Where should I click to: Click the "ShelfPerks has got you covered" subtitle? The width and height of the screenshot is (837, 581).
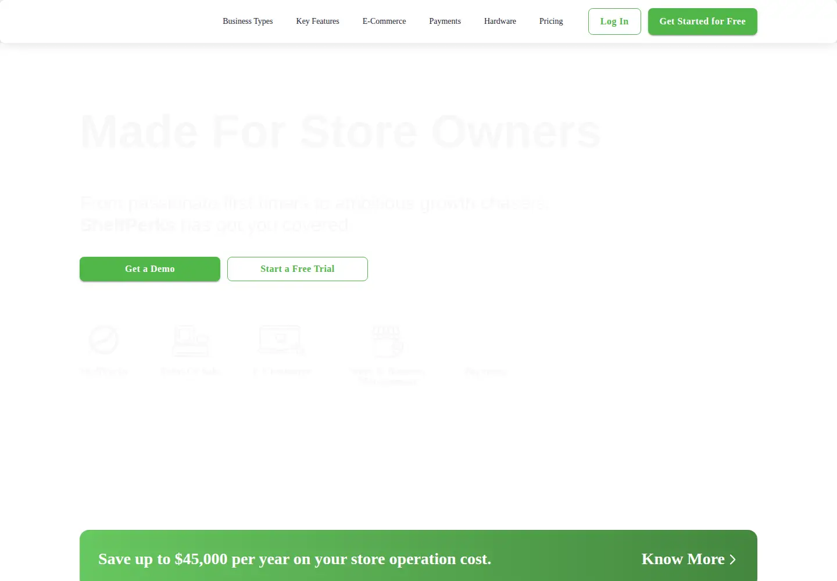(215, 225)
